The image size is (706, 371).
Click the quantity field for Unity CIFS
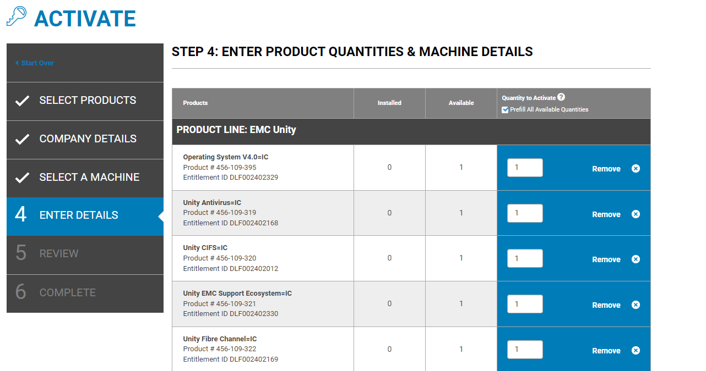click(524, 258)
